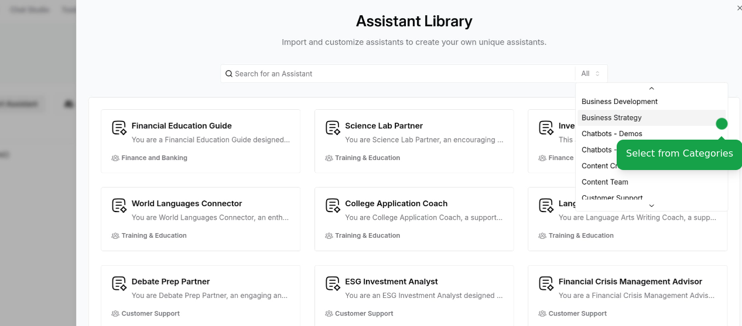Click people icon beside Finance and Banking tag
742x326 pixels.
pyautogui.click(x=115, y=158)
